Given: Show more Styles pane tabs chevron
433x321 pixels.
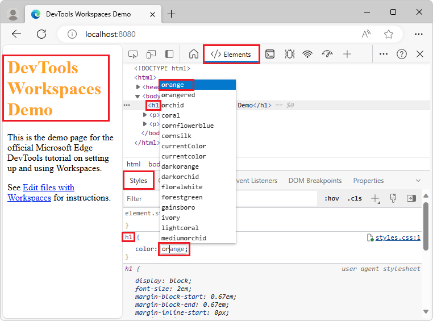Looking at the screenshot, I should [418, 181].
